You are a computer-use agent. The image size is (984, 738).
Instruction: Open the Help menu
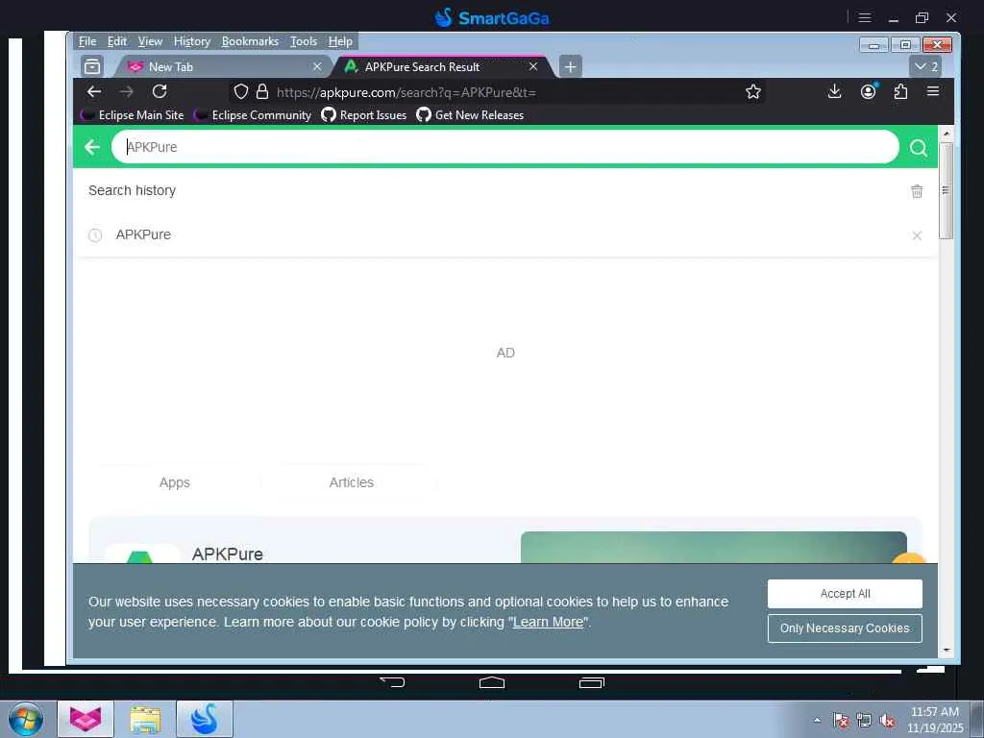pos(340,41)
